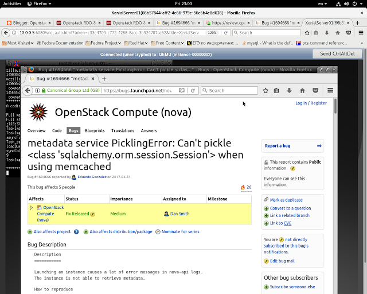Viewport: 367px width, 294px height.
Task: Open Fedora Project bookmarks folder
Action: [103, 43]
